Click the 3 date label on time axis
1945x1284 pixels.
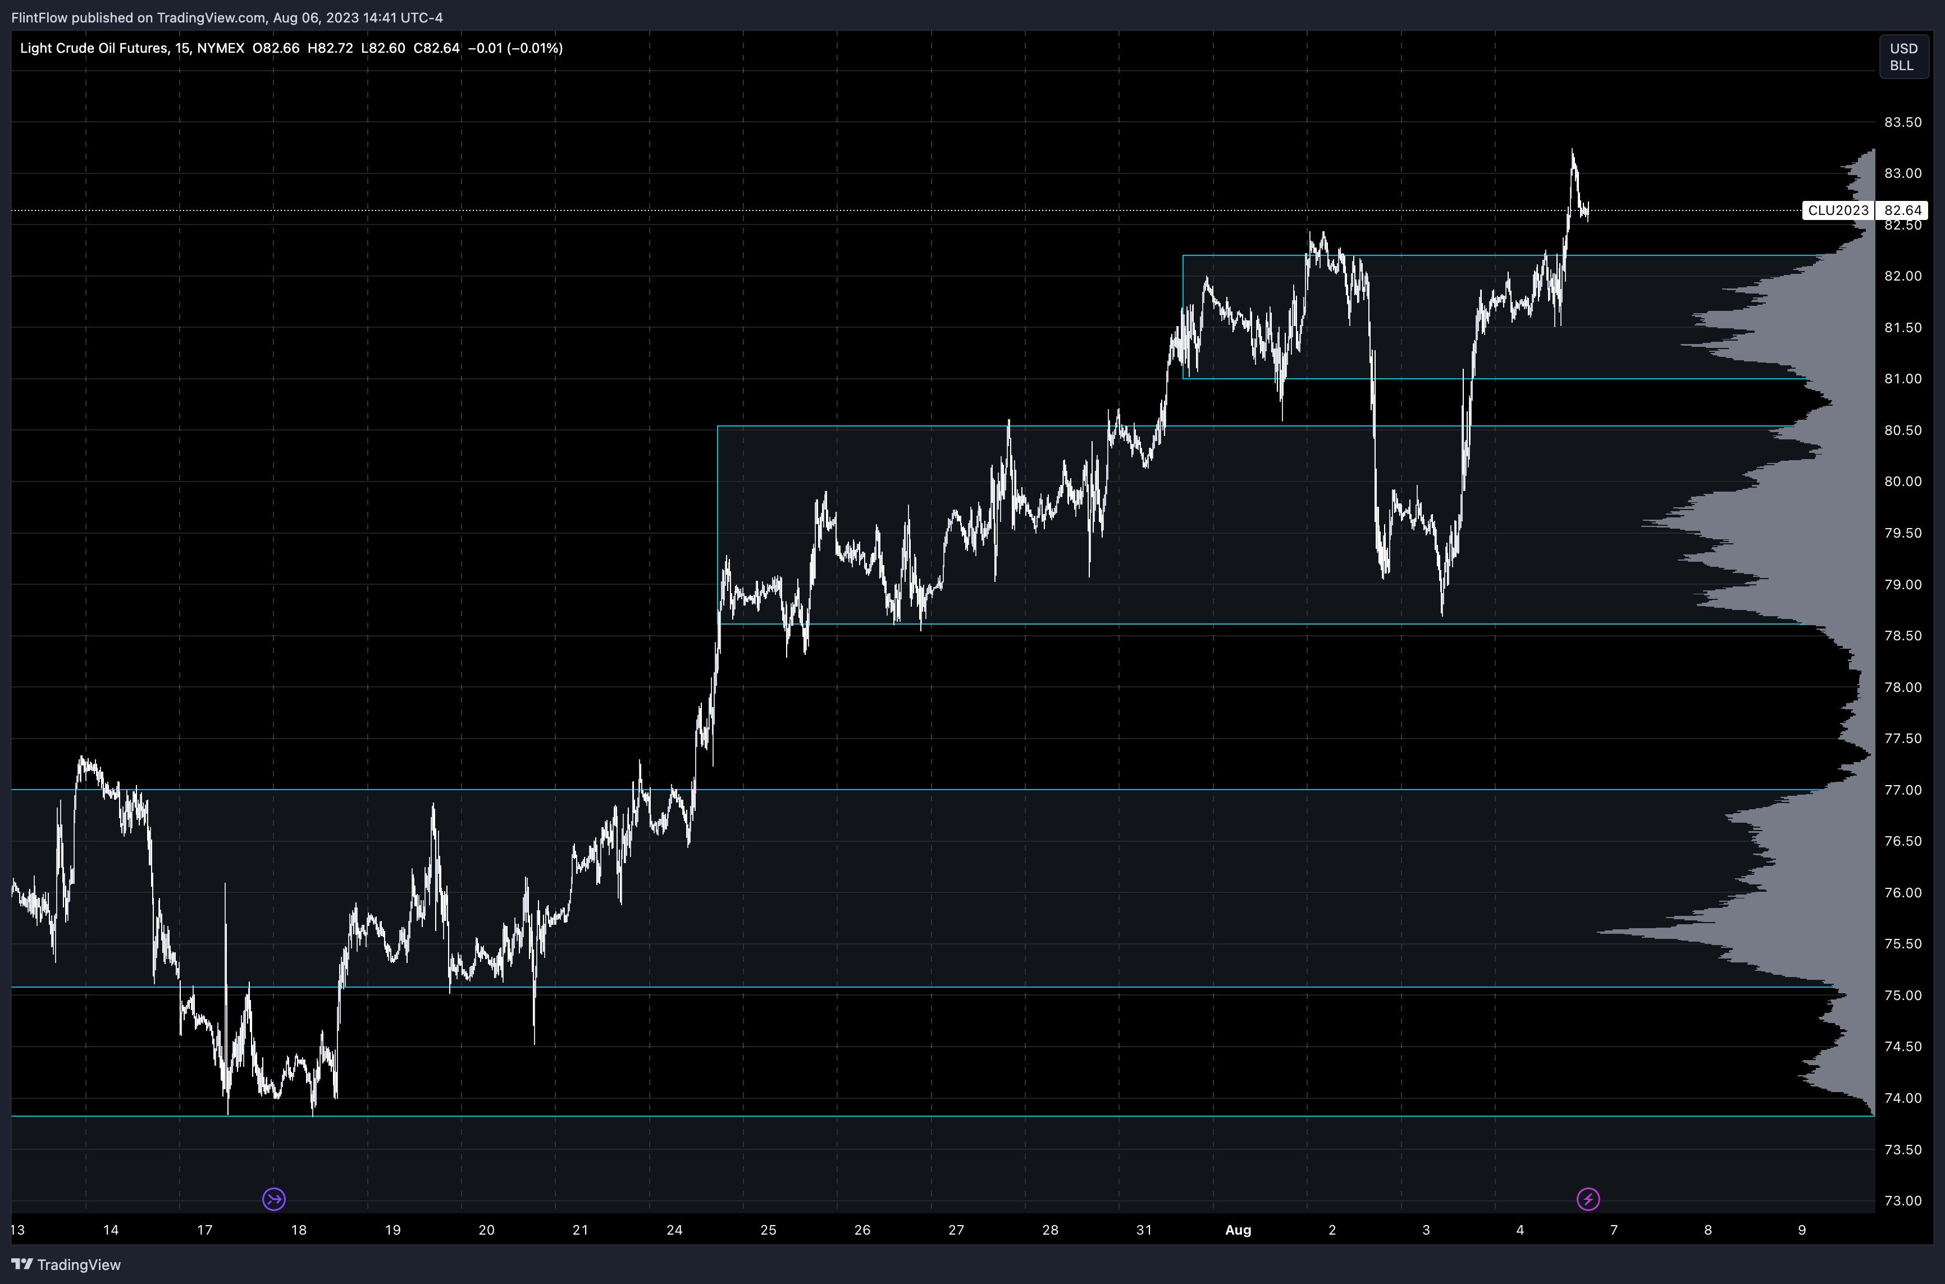coord(1426,1230)
